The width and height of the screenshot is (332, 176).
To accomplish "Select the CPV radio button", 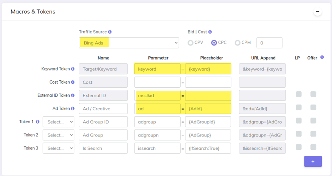I will pos(190,43).
